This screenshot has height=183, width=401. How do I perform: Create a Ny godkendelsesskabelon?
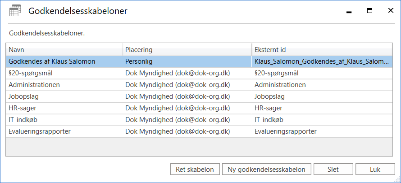(x=267, y=170)
